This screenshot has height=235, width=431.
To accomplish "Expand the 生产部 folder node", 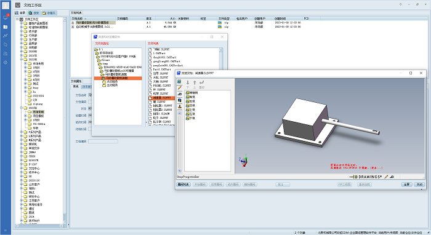I will [x=22, y=39].
